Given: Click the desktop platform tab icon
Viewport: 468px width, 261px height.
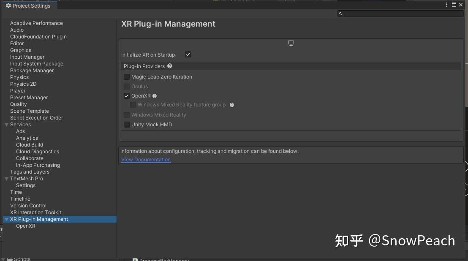Looking at the screenshot, I should (x=291, y=43).
